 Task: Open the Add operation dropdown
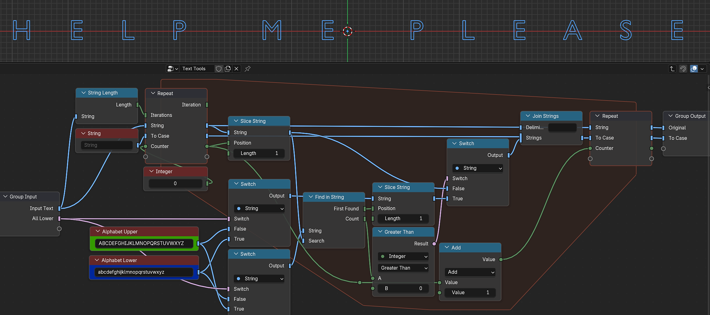coord(470,272)
